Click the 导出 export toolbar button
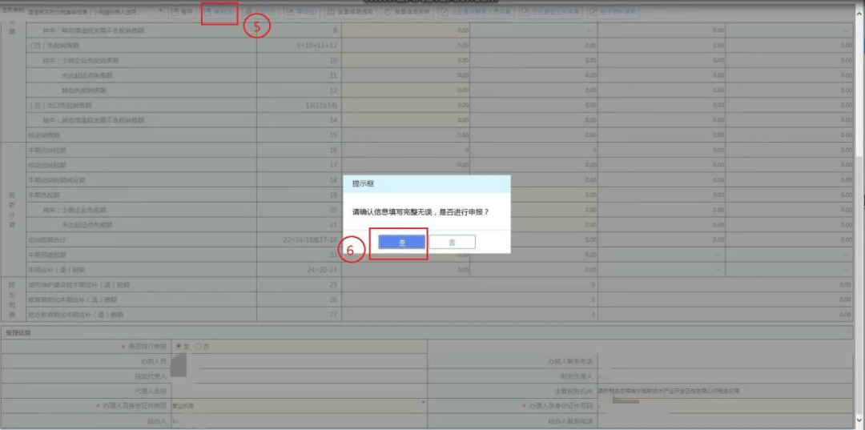 (302, 12)
